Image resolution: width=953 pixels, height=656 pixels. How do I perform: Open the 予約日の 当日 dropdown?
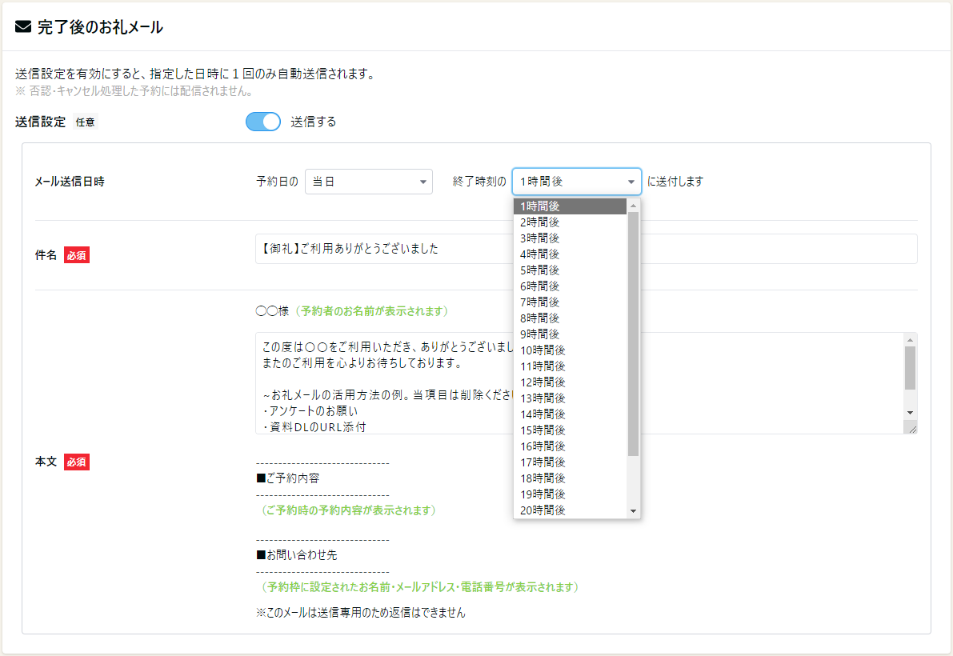[x=368, y=182]
